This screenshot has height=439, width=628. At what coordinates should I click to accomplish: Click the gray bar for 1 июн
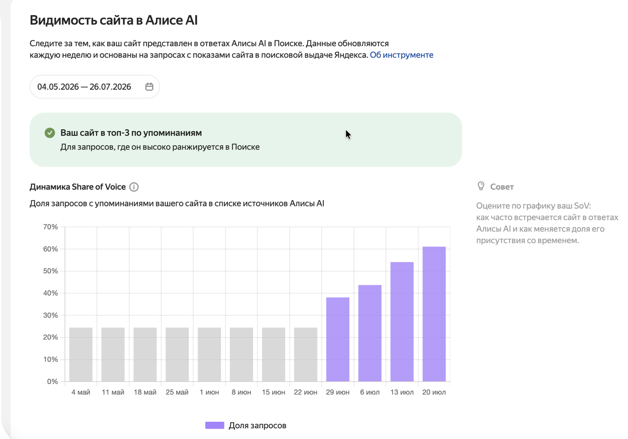[x=209, y=355]
